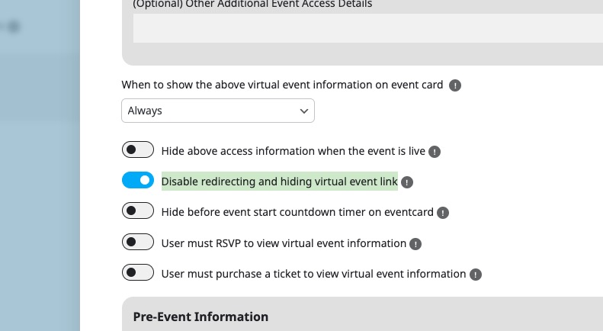
Task: Enable 'Hide above access information' toggle switch
Action: [138, 150]
